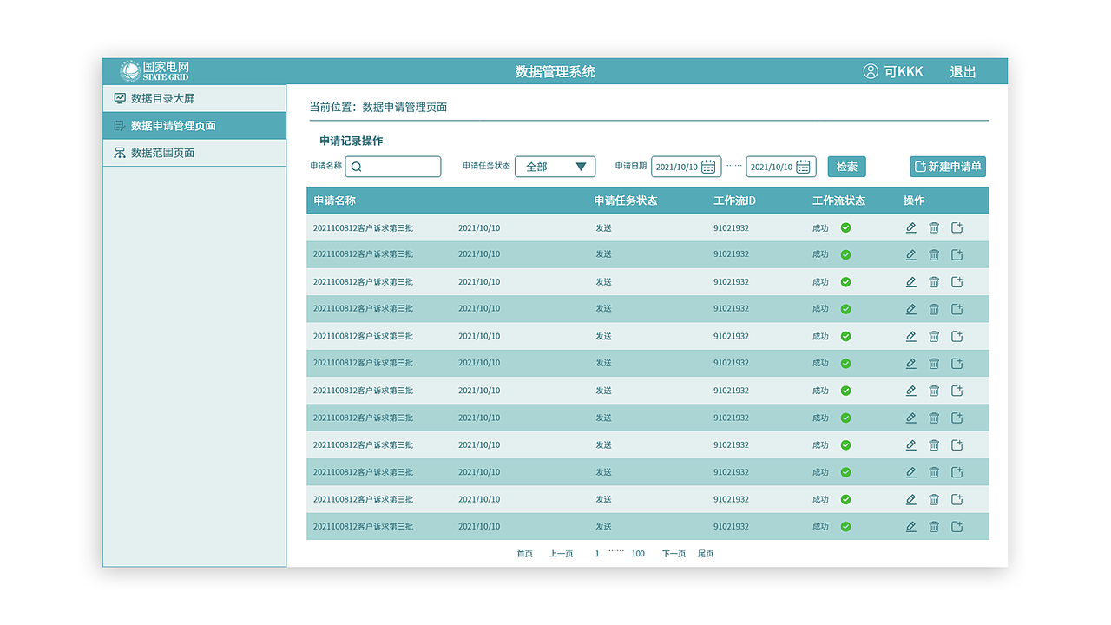1111x625 pixels.
Task: Click the trash delete icon in the second row
Action: tap(934, 254)
